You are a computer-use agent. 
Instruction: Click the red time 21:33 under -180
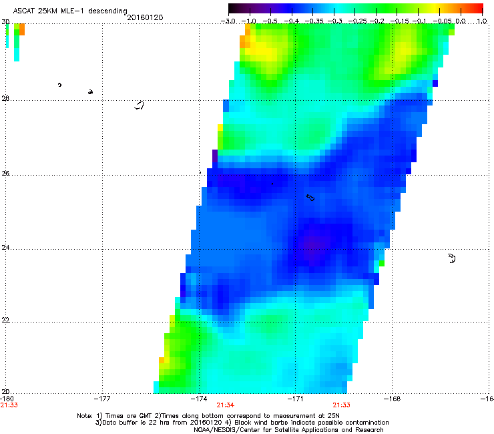[9, 405]
